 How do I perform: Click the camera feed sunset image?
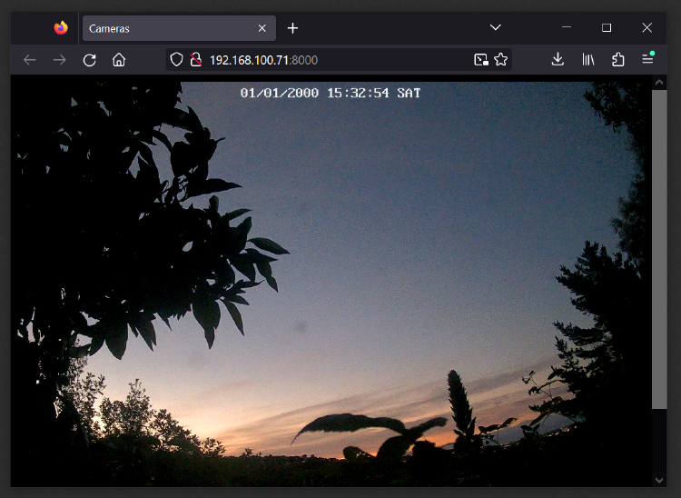pos(331,284)
